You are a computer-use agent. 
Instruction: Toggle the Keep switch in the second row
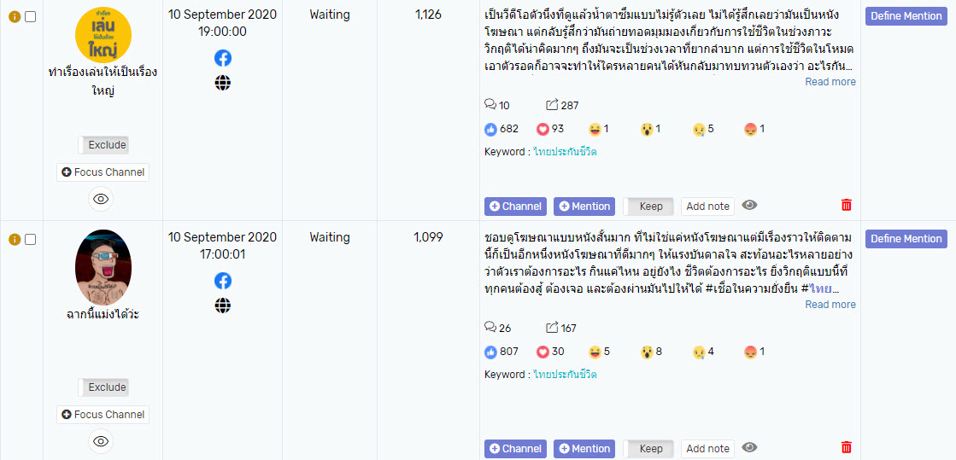[648, 448]
